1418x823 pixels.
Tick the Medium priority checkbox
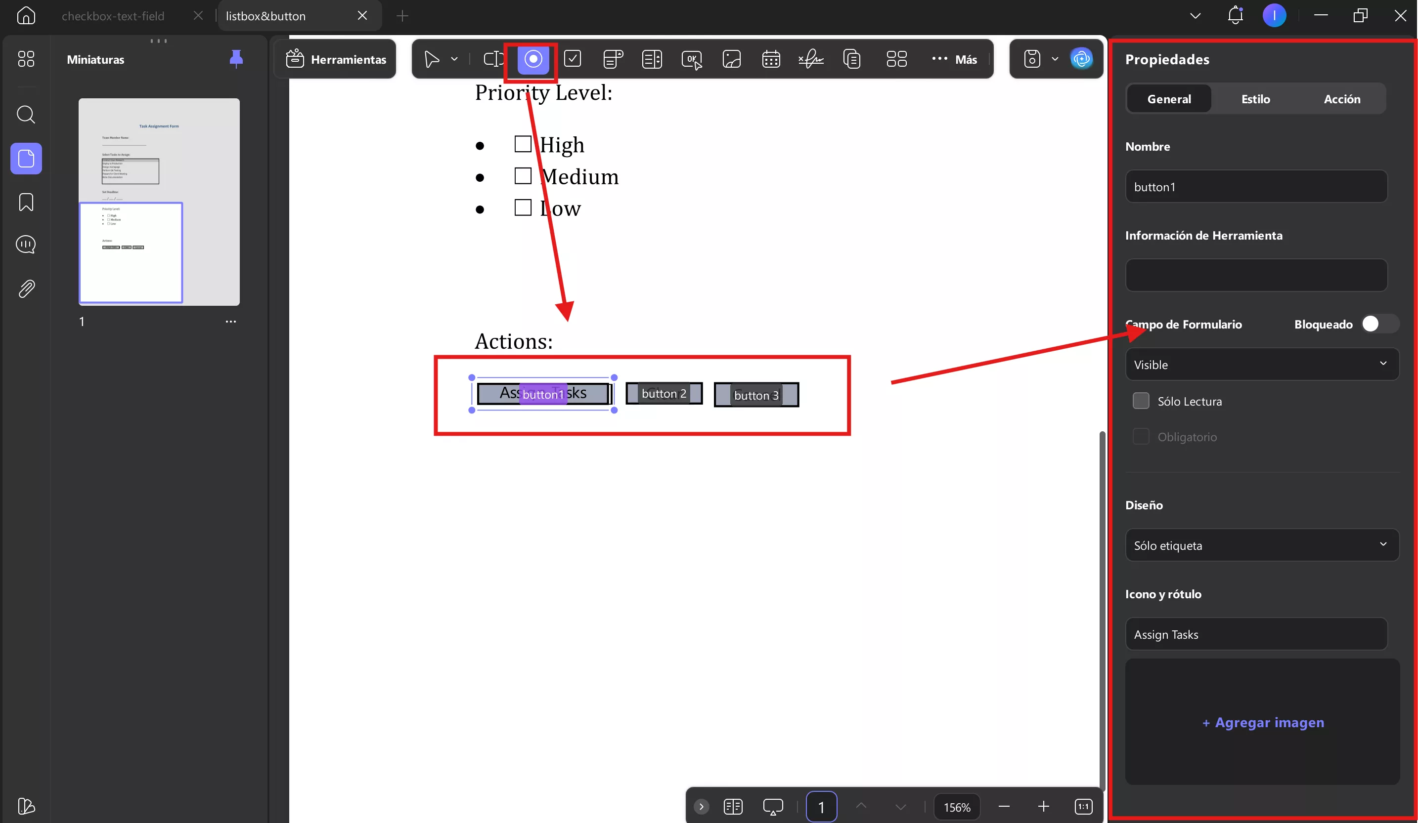click(523, 176)
